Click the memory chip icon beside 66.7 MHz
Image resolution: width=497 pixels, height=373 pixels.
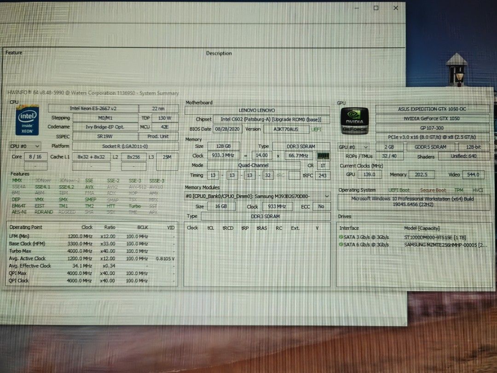click(323, 156)
